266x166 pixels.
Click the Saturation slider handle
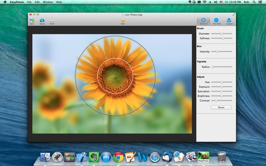[x=221, y=91]
